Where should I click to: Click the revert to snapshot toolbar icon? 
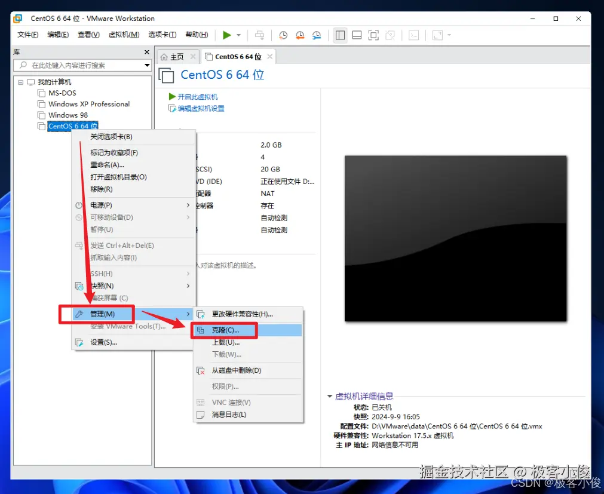click(x=300, y=35)
